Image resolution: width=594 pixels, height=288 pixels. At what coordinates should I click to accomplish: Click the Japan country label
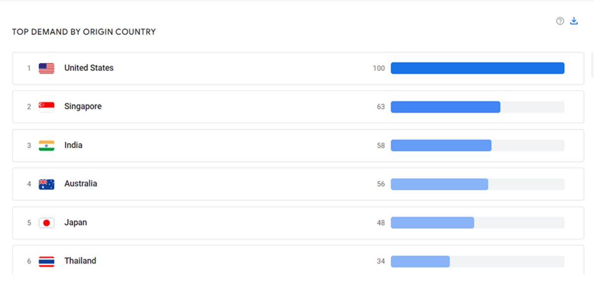coord(75,223)
